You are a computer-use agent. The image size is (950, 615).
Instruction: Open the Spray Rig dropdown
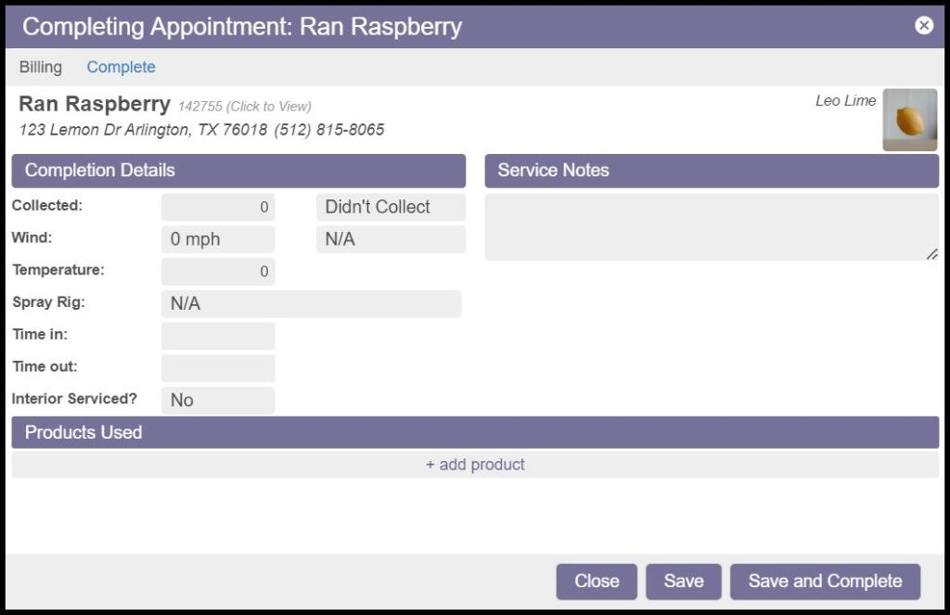311,304
